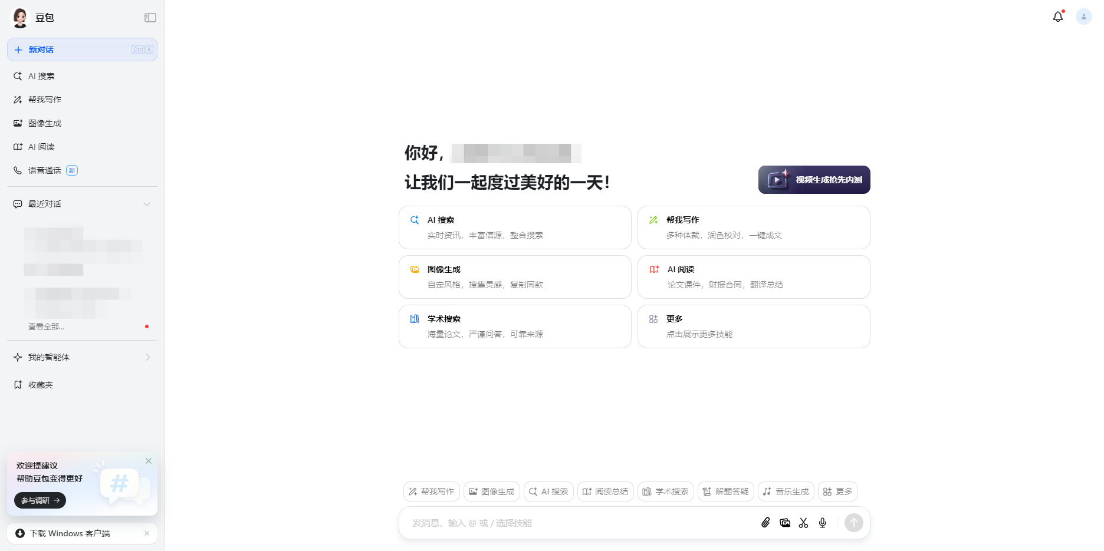
Task: Attach a file with the paperclip icon
Action: click(765, 523)
